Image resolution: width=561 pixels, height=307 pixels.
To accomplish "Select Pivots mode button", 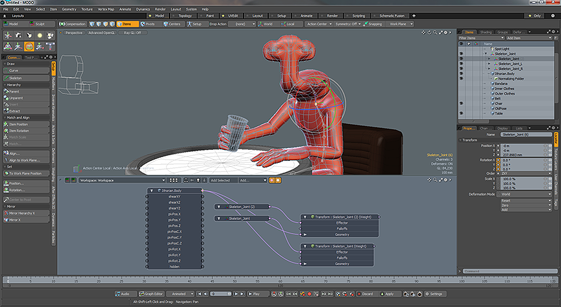I will (147, 24).
